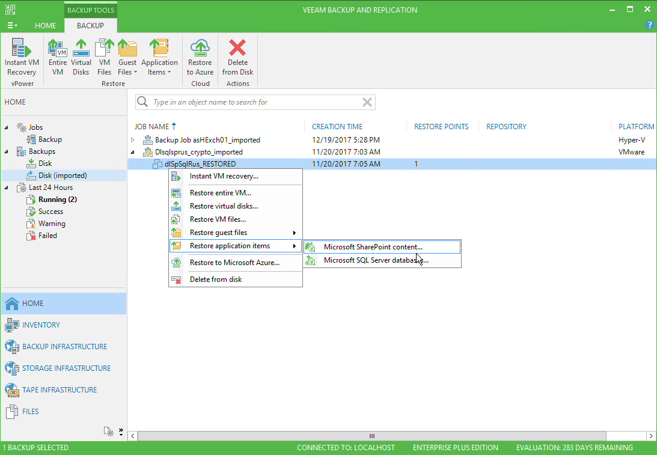This screenshot has height=455, width=657.
Task: Click the horizontal scrollbar thumb
Action: pyautogui.click(x=371, y=436)
